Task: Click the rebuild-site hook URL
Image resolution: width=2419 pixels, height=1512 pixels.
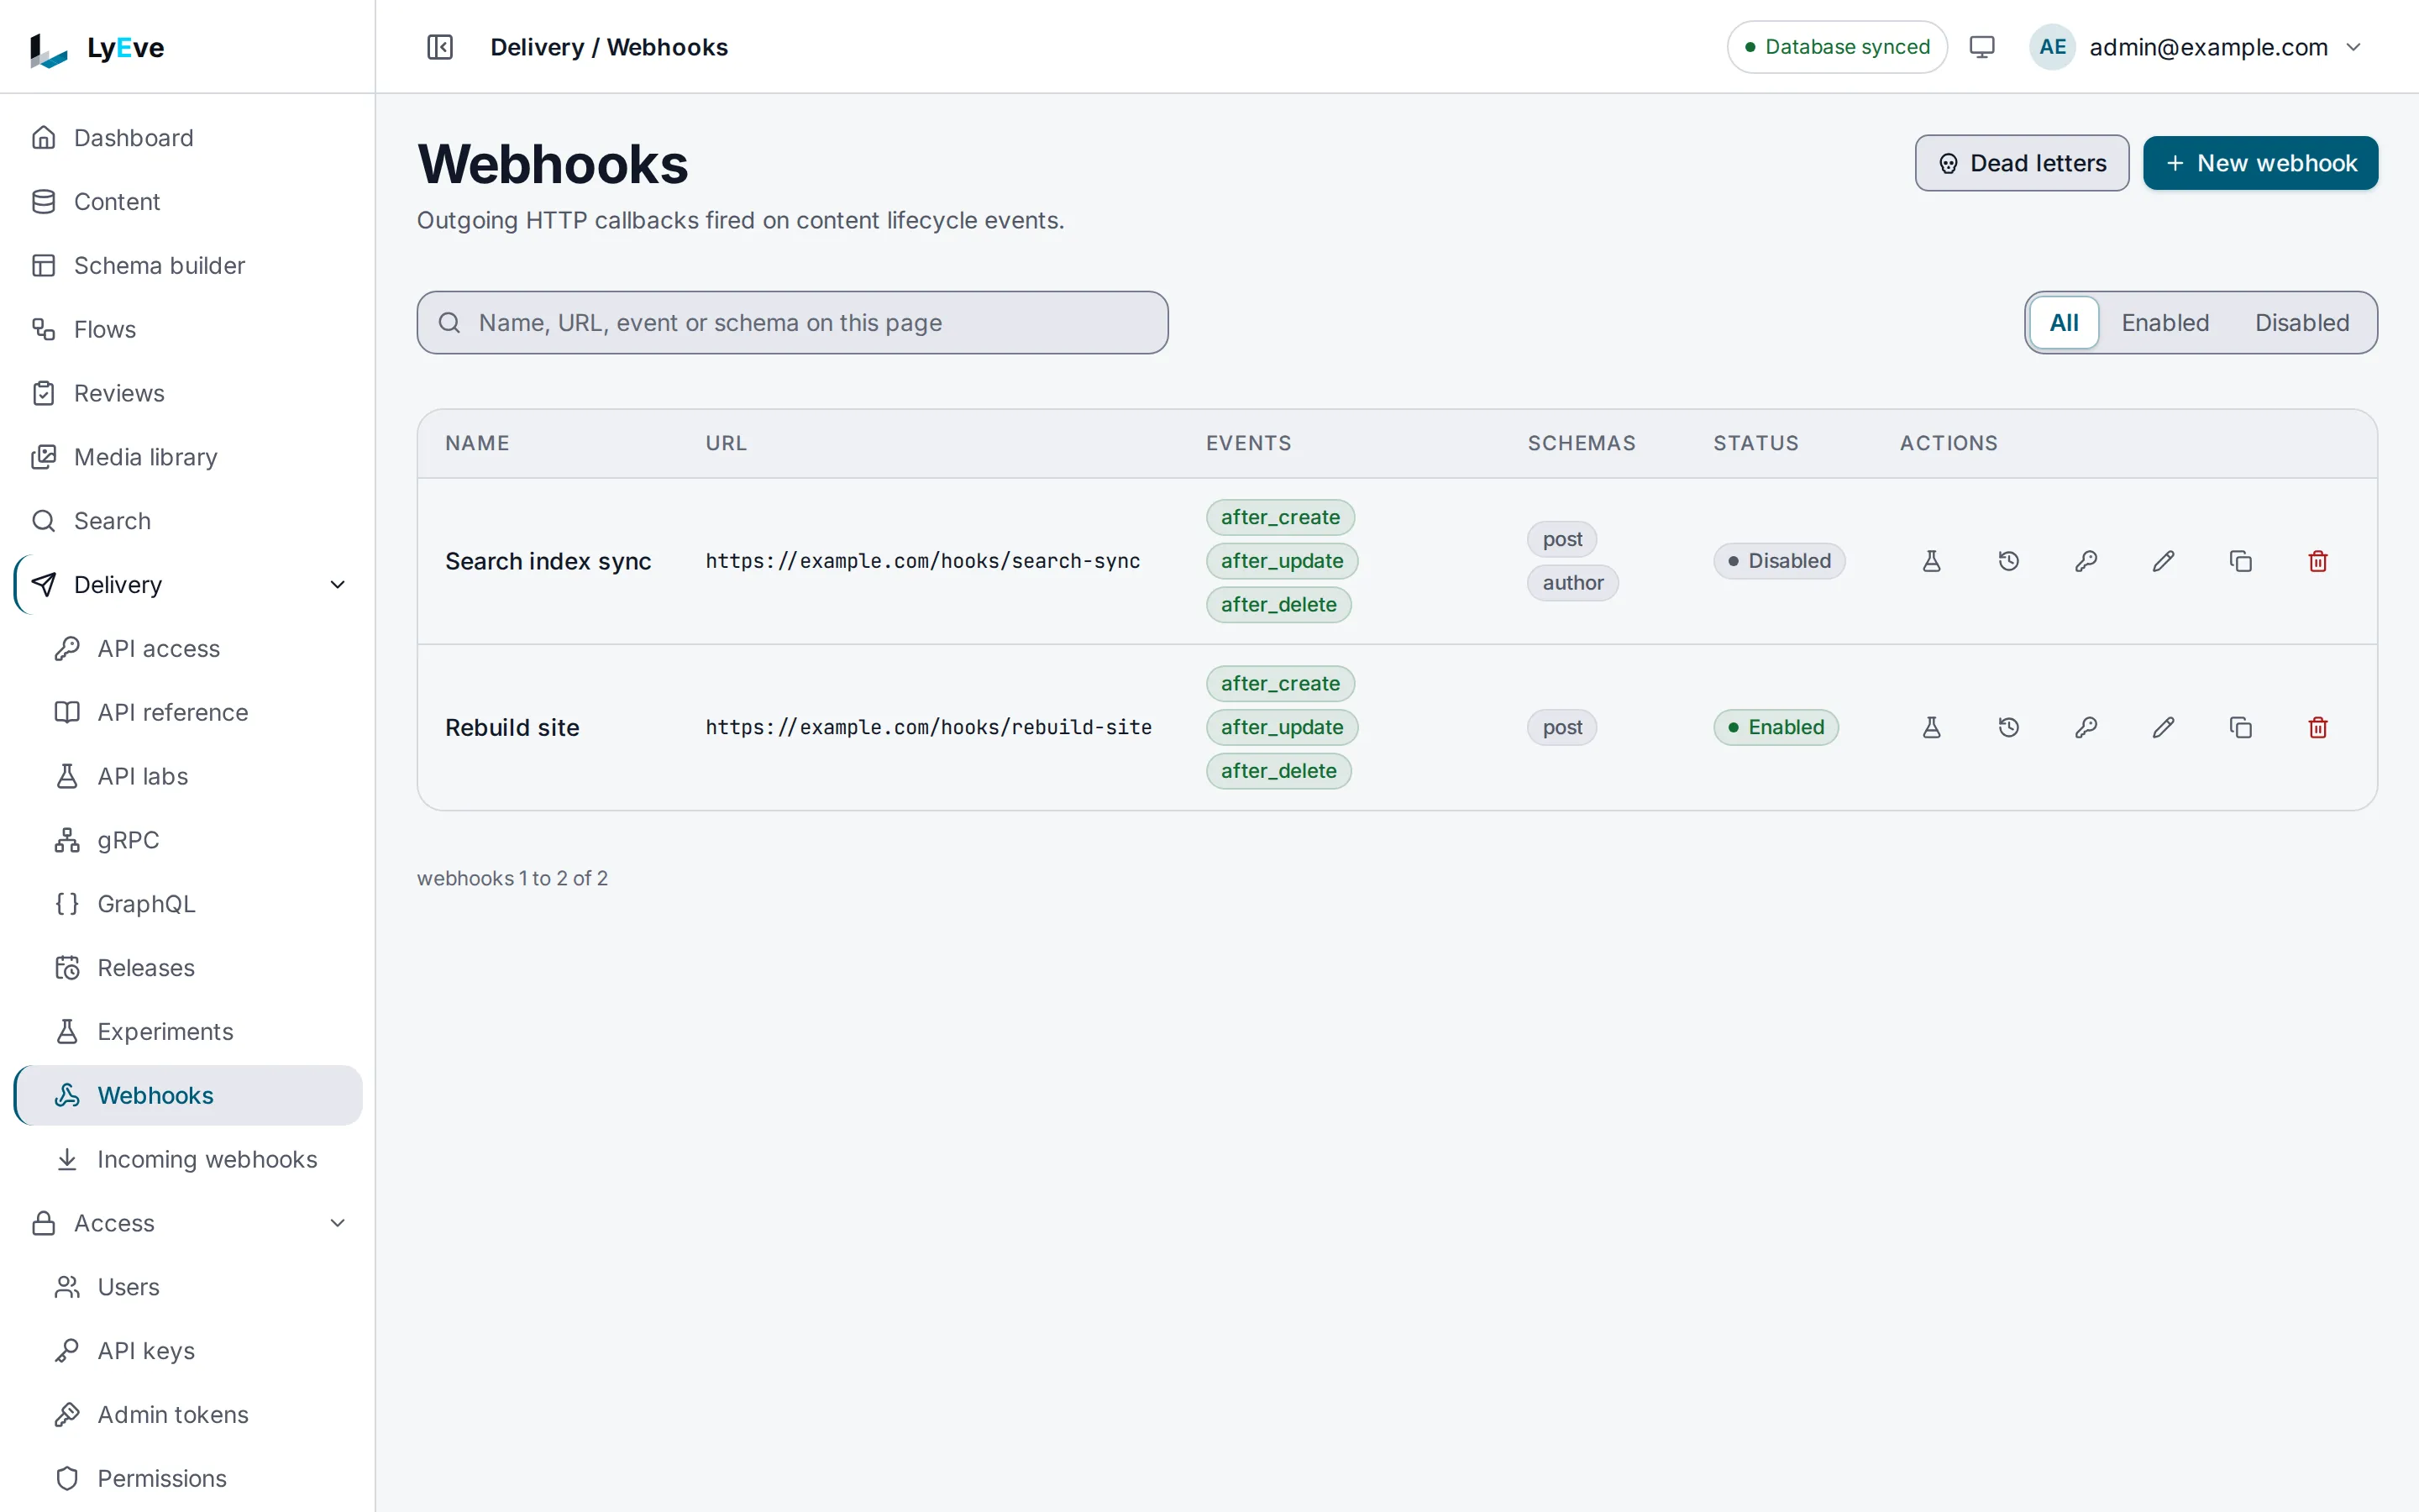Action: [929, 727]
